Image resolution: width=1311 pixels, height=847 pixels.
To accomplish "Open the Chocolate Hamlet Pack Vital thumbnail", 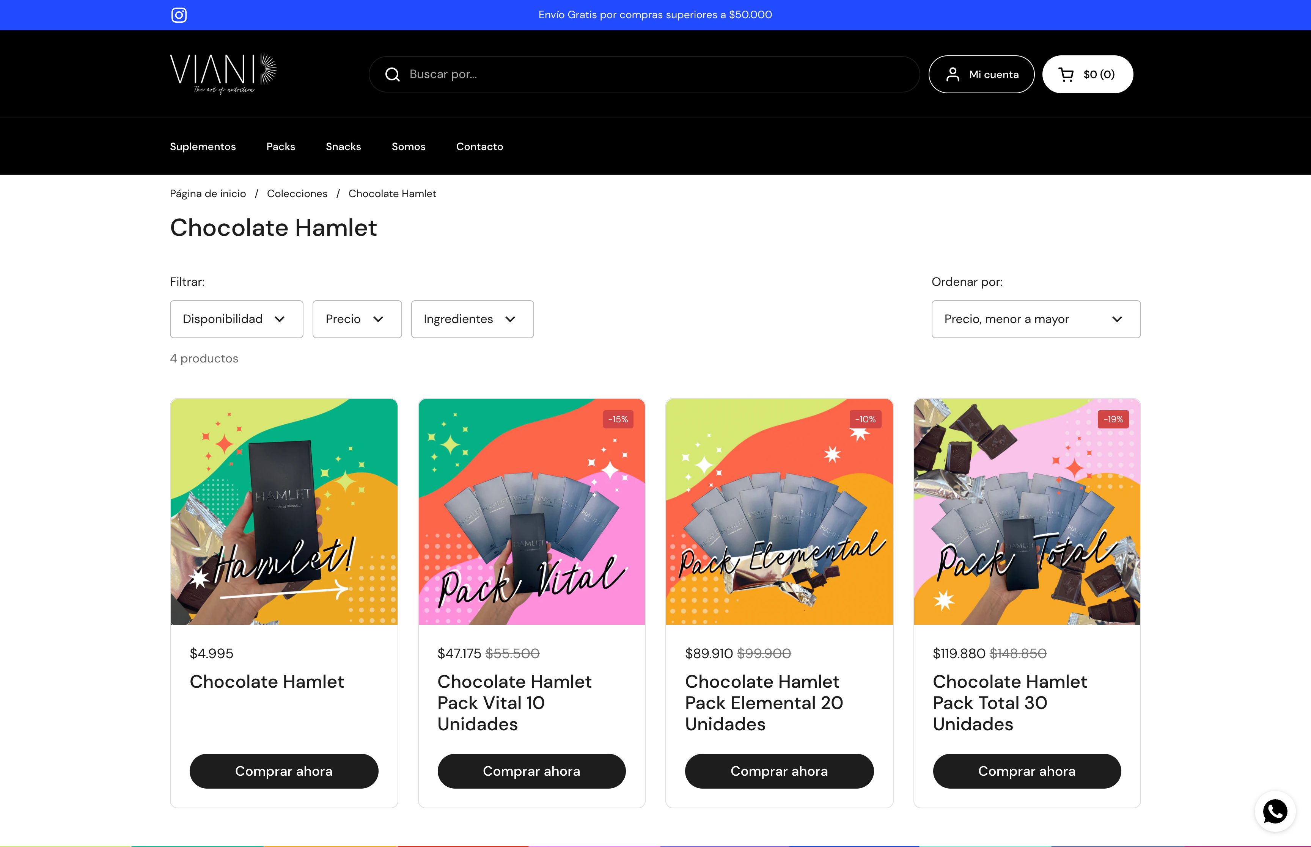I will coord(531,511).
